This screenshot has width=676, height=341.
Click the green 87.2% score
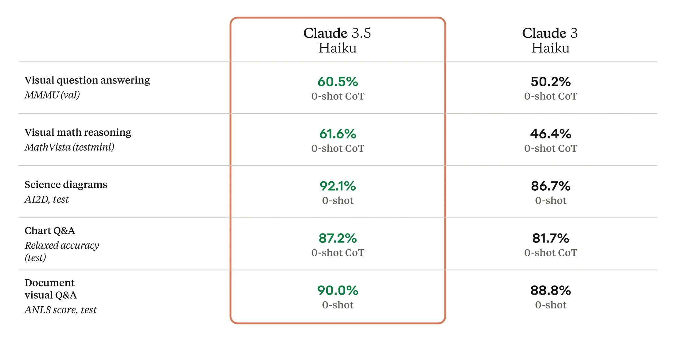338,238
